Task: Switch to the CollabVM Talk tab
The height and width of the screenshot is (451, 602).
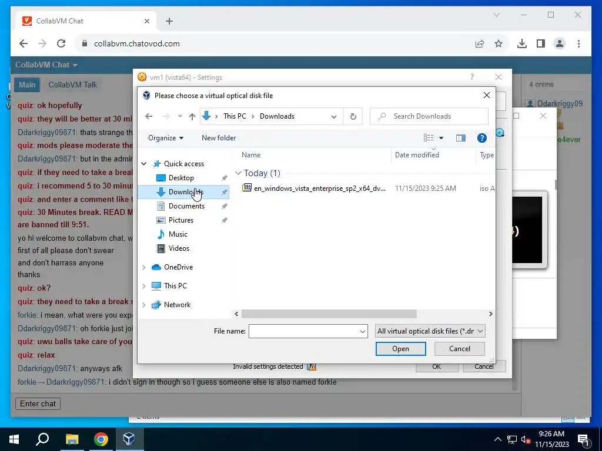Action: point(72,85)
